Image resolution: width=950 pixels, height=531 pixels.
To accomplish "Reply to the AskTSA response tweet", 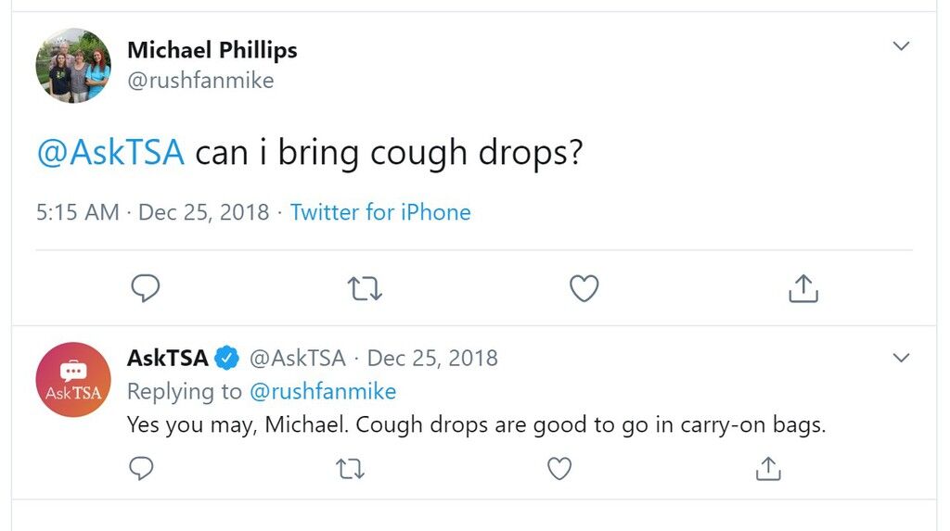I will [x=141, y=468].
